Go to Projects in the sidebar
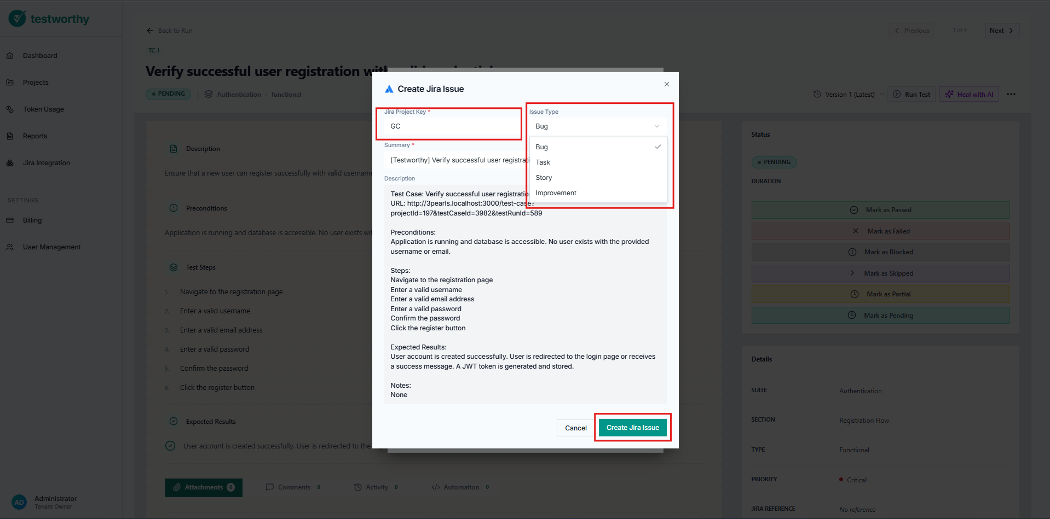Image resolution: width=1050 pixels, height=519 pixels. pos(36,83)
